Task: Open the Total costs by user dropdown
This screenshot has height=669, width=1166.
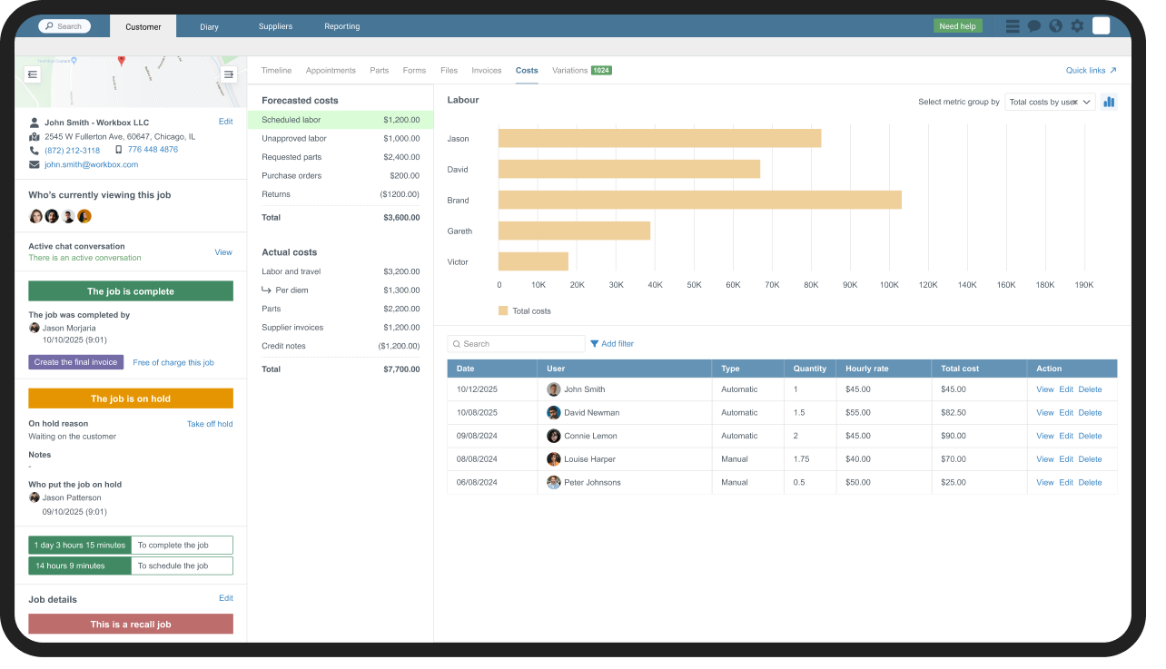Action: 1049,102
